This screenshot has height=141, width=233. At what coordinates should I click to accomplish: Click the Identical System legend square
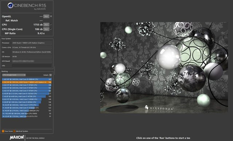pos(14,131)
